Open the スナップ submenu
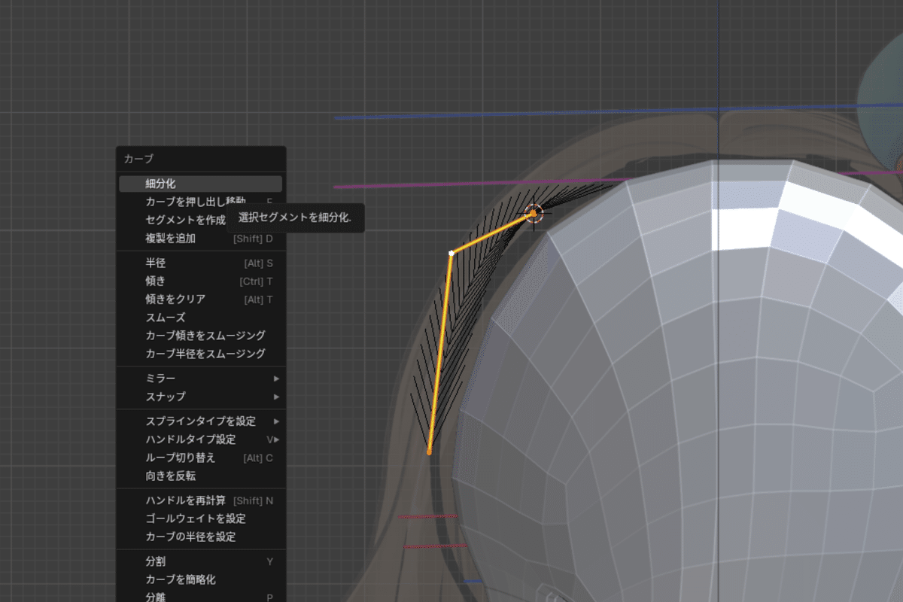The image size is (903, 602). [200, 397]
